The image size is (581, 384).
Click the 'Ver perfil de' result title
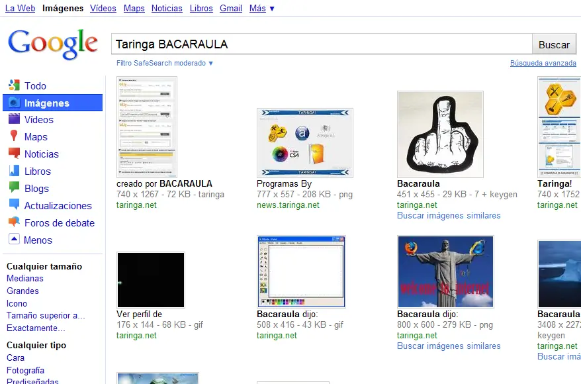(140, 314)
